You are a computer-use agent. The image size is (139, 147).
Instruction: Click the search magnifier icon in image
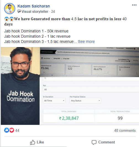coord(45,78)
